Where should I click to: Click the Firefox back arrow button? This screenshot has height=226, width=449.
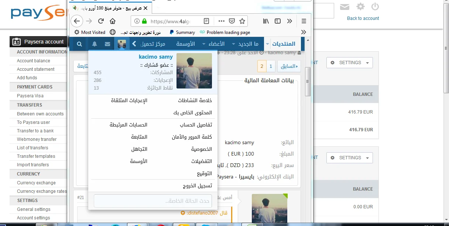[76, 21]
